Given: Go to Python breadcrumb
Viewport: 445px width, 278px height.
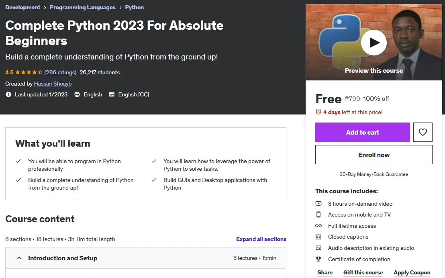Looking at the screenshot, I should tap(134, 7).
